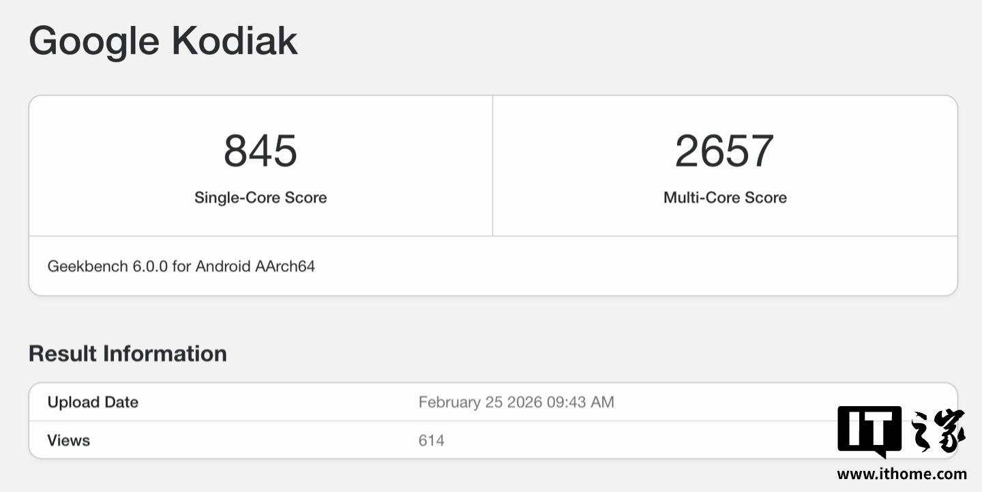This screenshot has height=492, width=982.
Task: Click the Multi-Core Score label
Action: pos(725,198)
